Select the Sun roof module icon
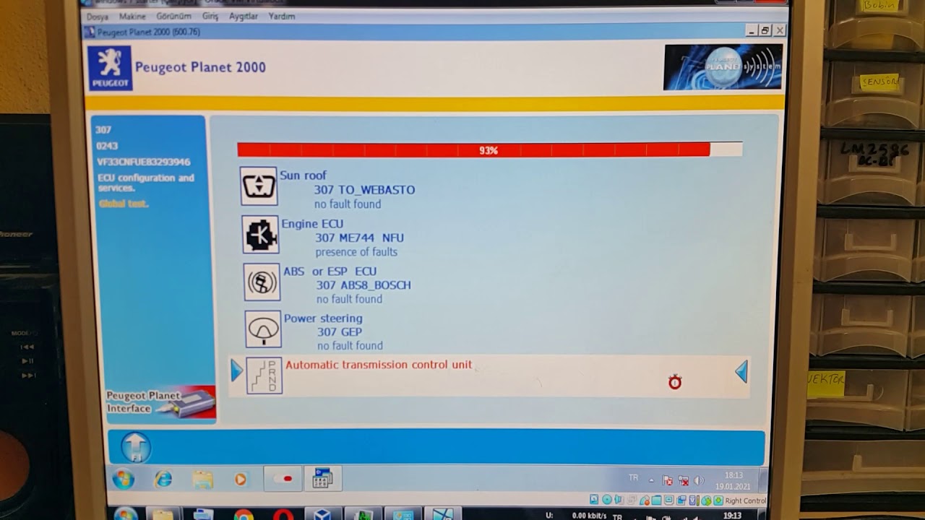This screenshot has height=520, width=925. tap(258, 186)
